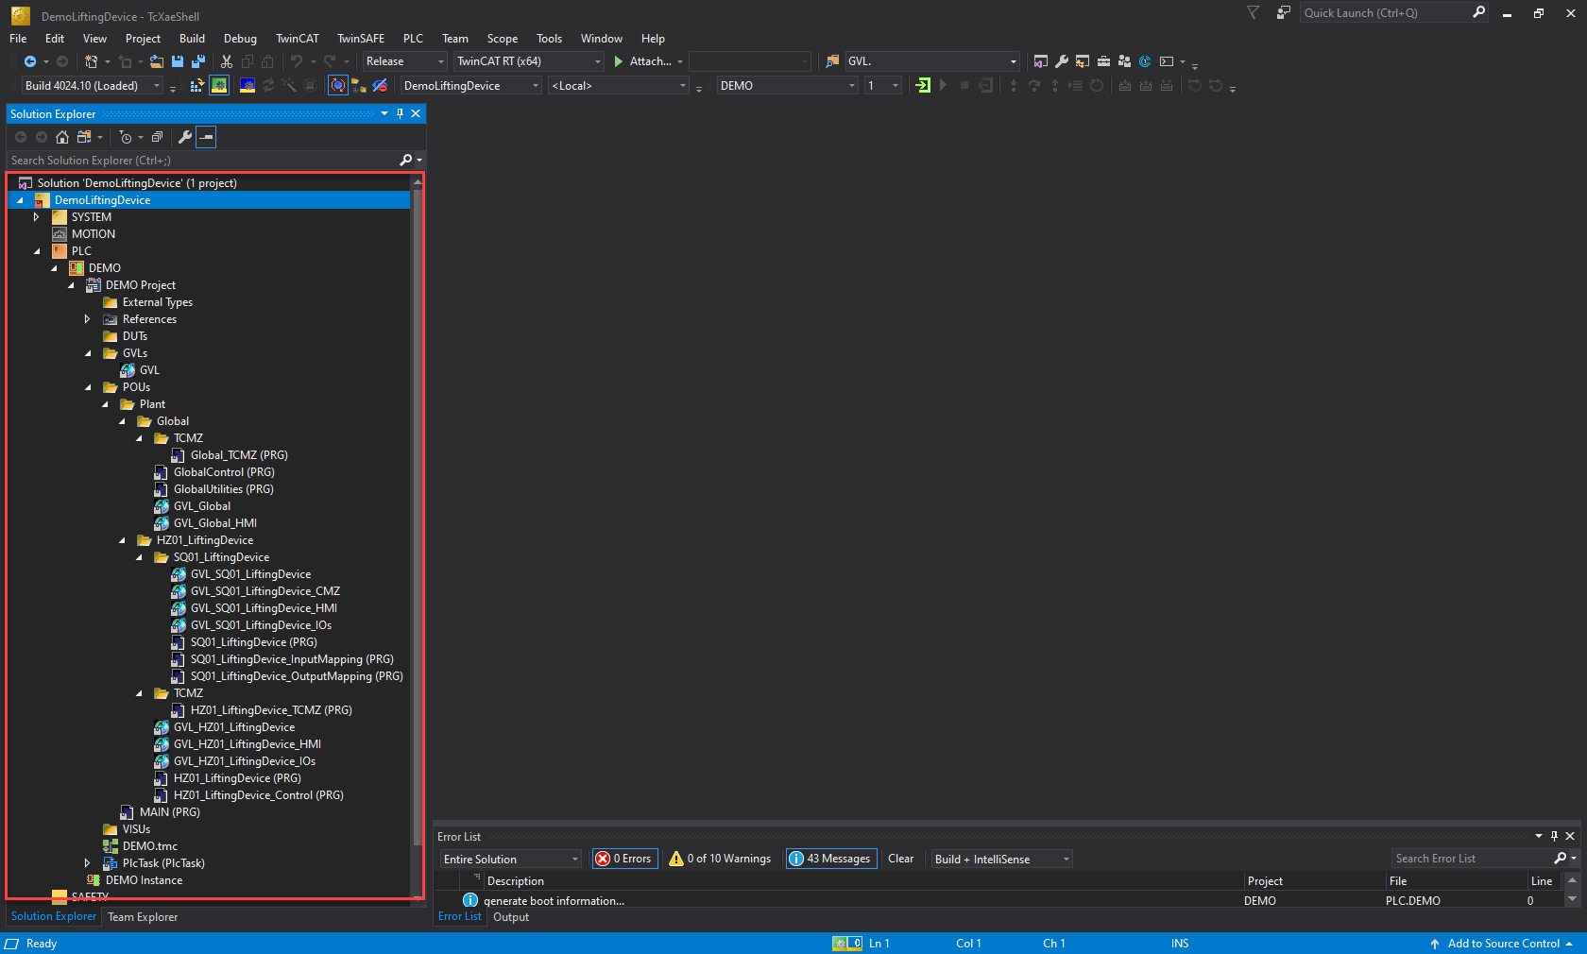Viewport: 1587px width, 954px height.
Task: Open the PLC menu
Action: pyautogui.click(x=413, y=39)
